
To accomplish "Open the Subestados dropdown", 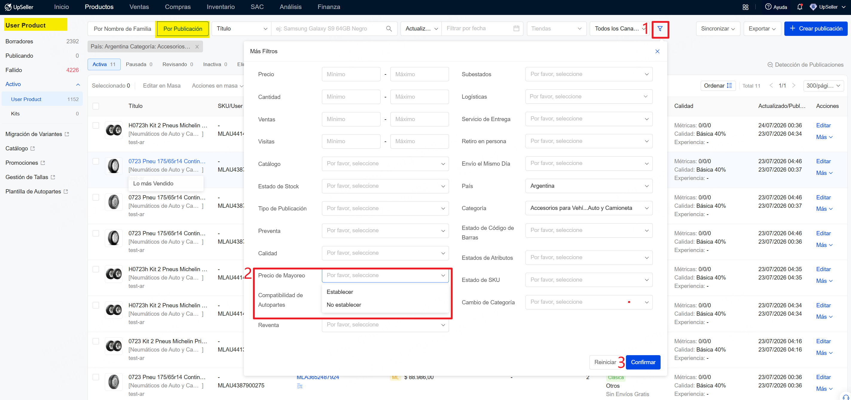I will coord(589,74).
